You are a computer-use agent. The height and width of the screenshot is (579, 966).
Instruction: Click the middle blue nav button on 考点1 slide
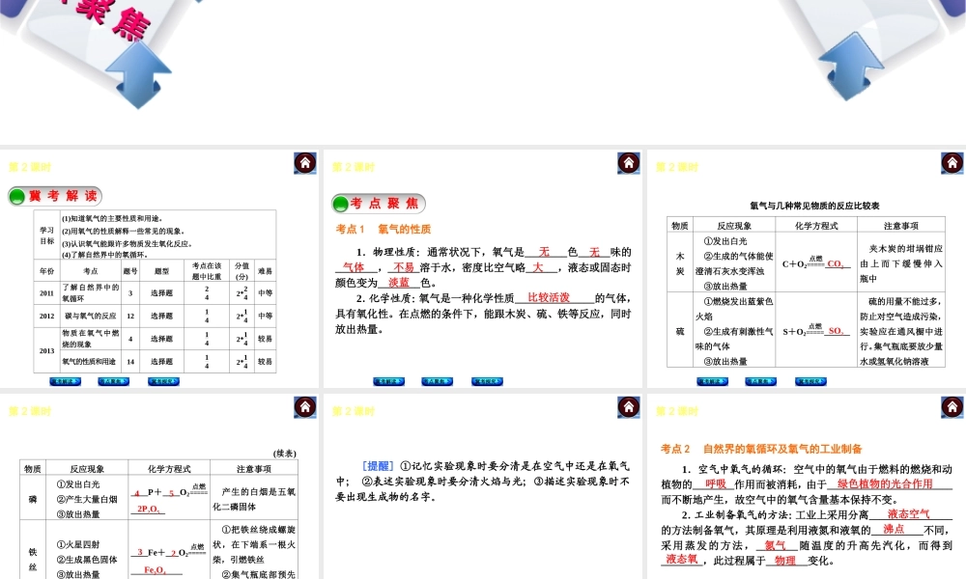pyautogui.click(x=437, y=381)
